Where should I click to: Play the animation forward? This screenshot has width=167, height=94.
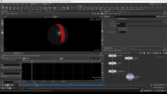(10, 85)
